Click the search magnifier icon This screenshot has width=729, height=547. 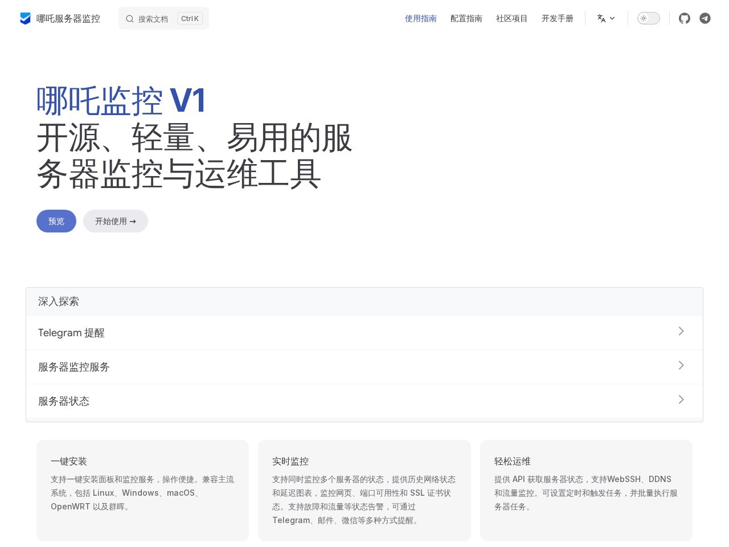(x=130, y=18)
